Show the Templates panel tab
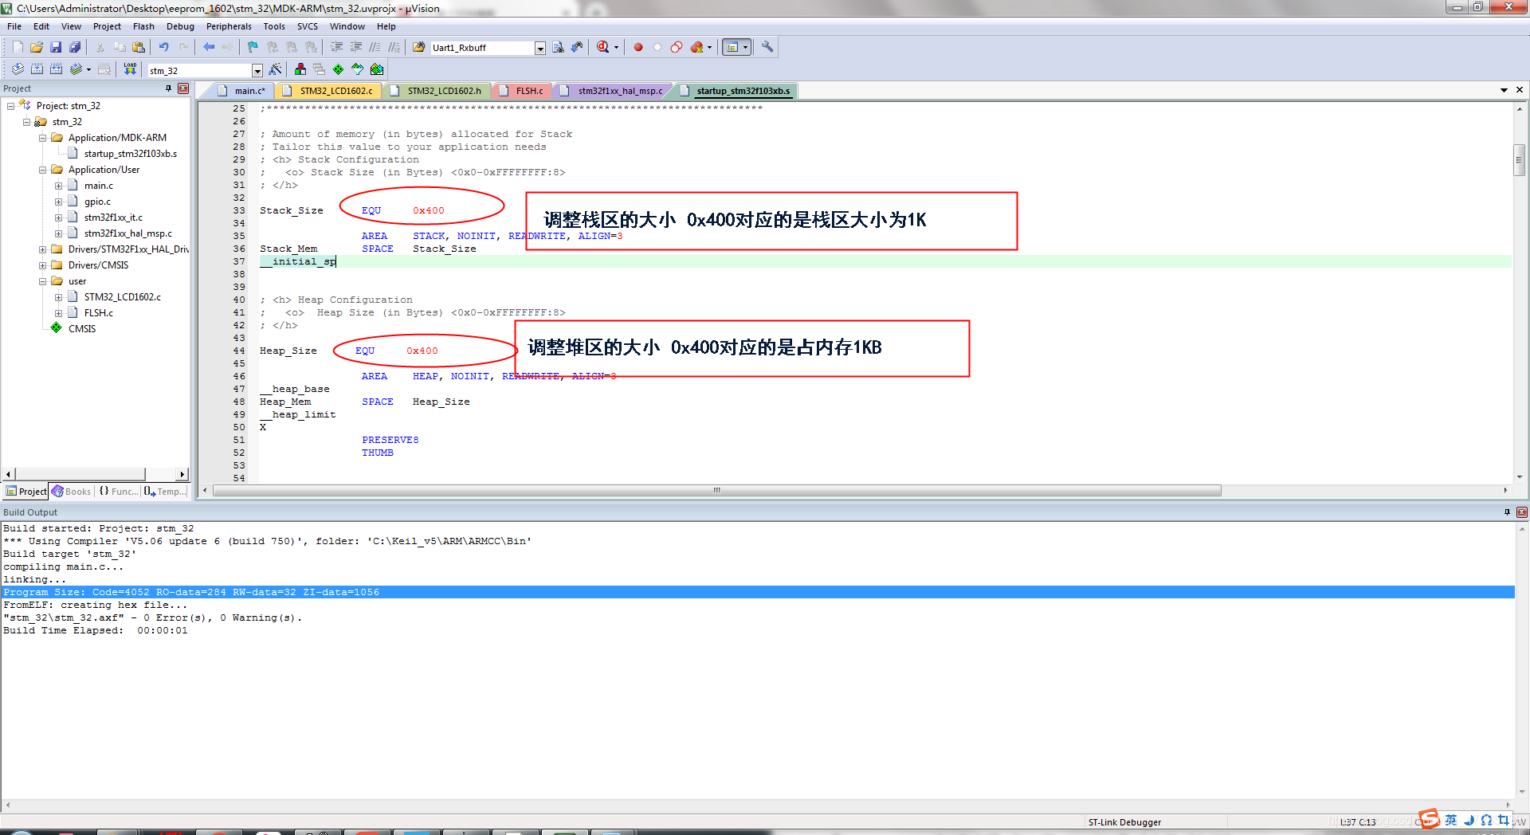The height and width of the screenshot is (835, 1530). pos(165,492)
